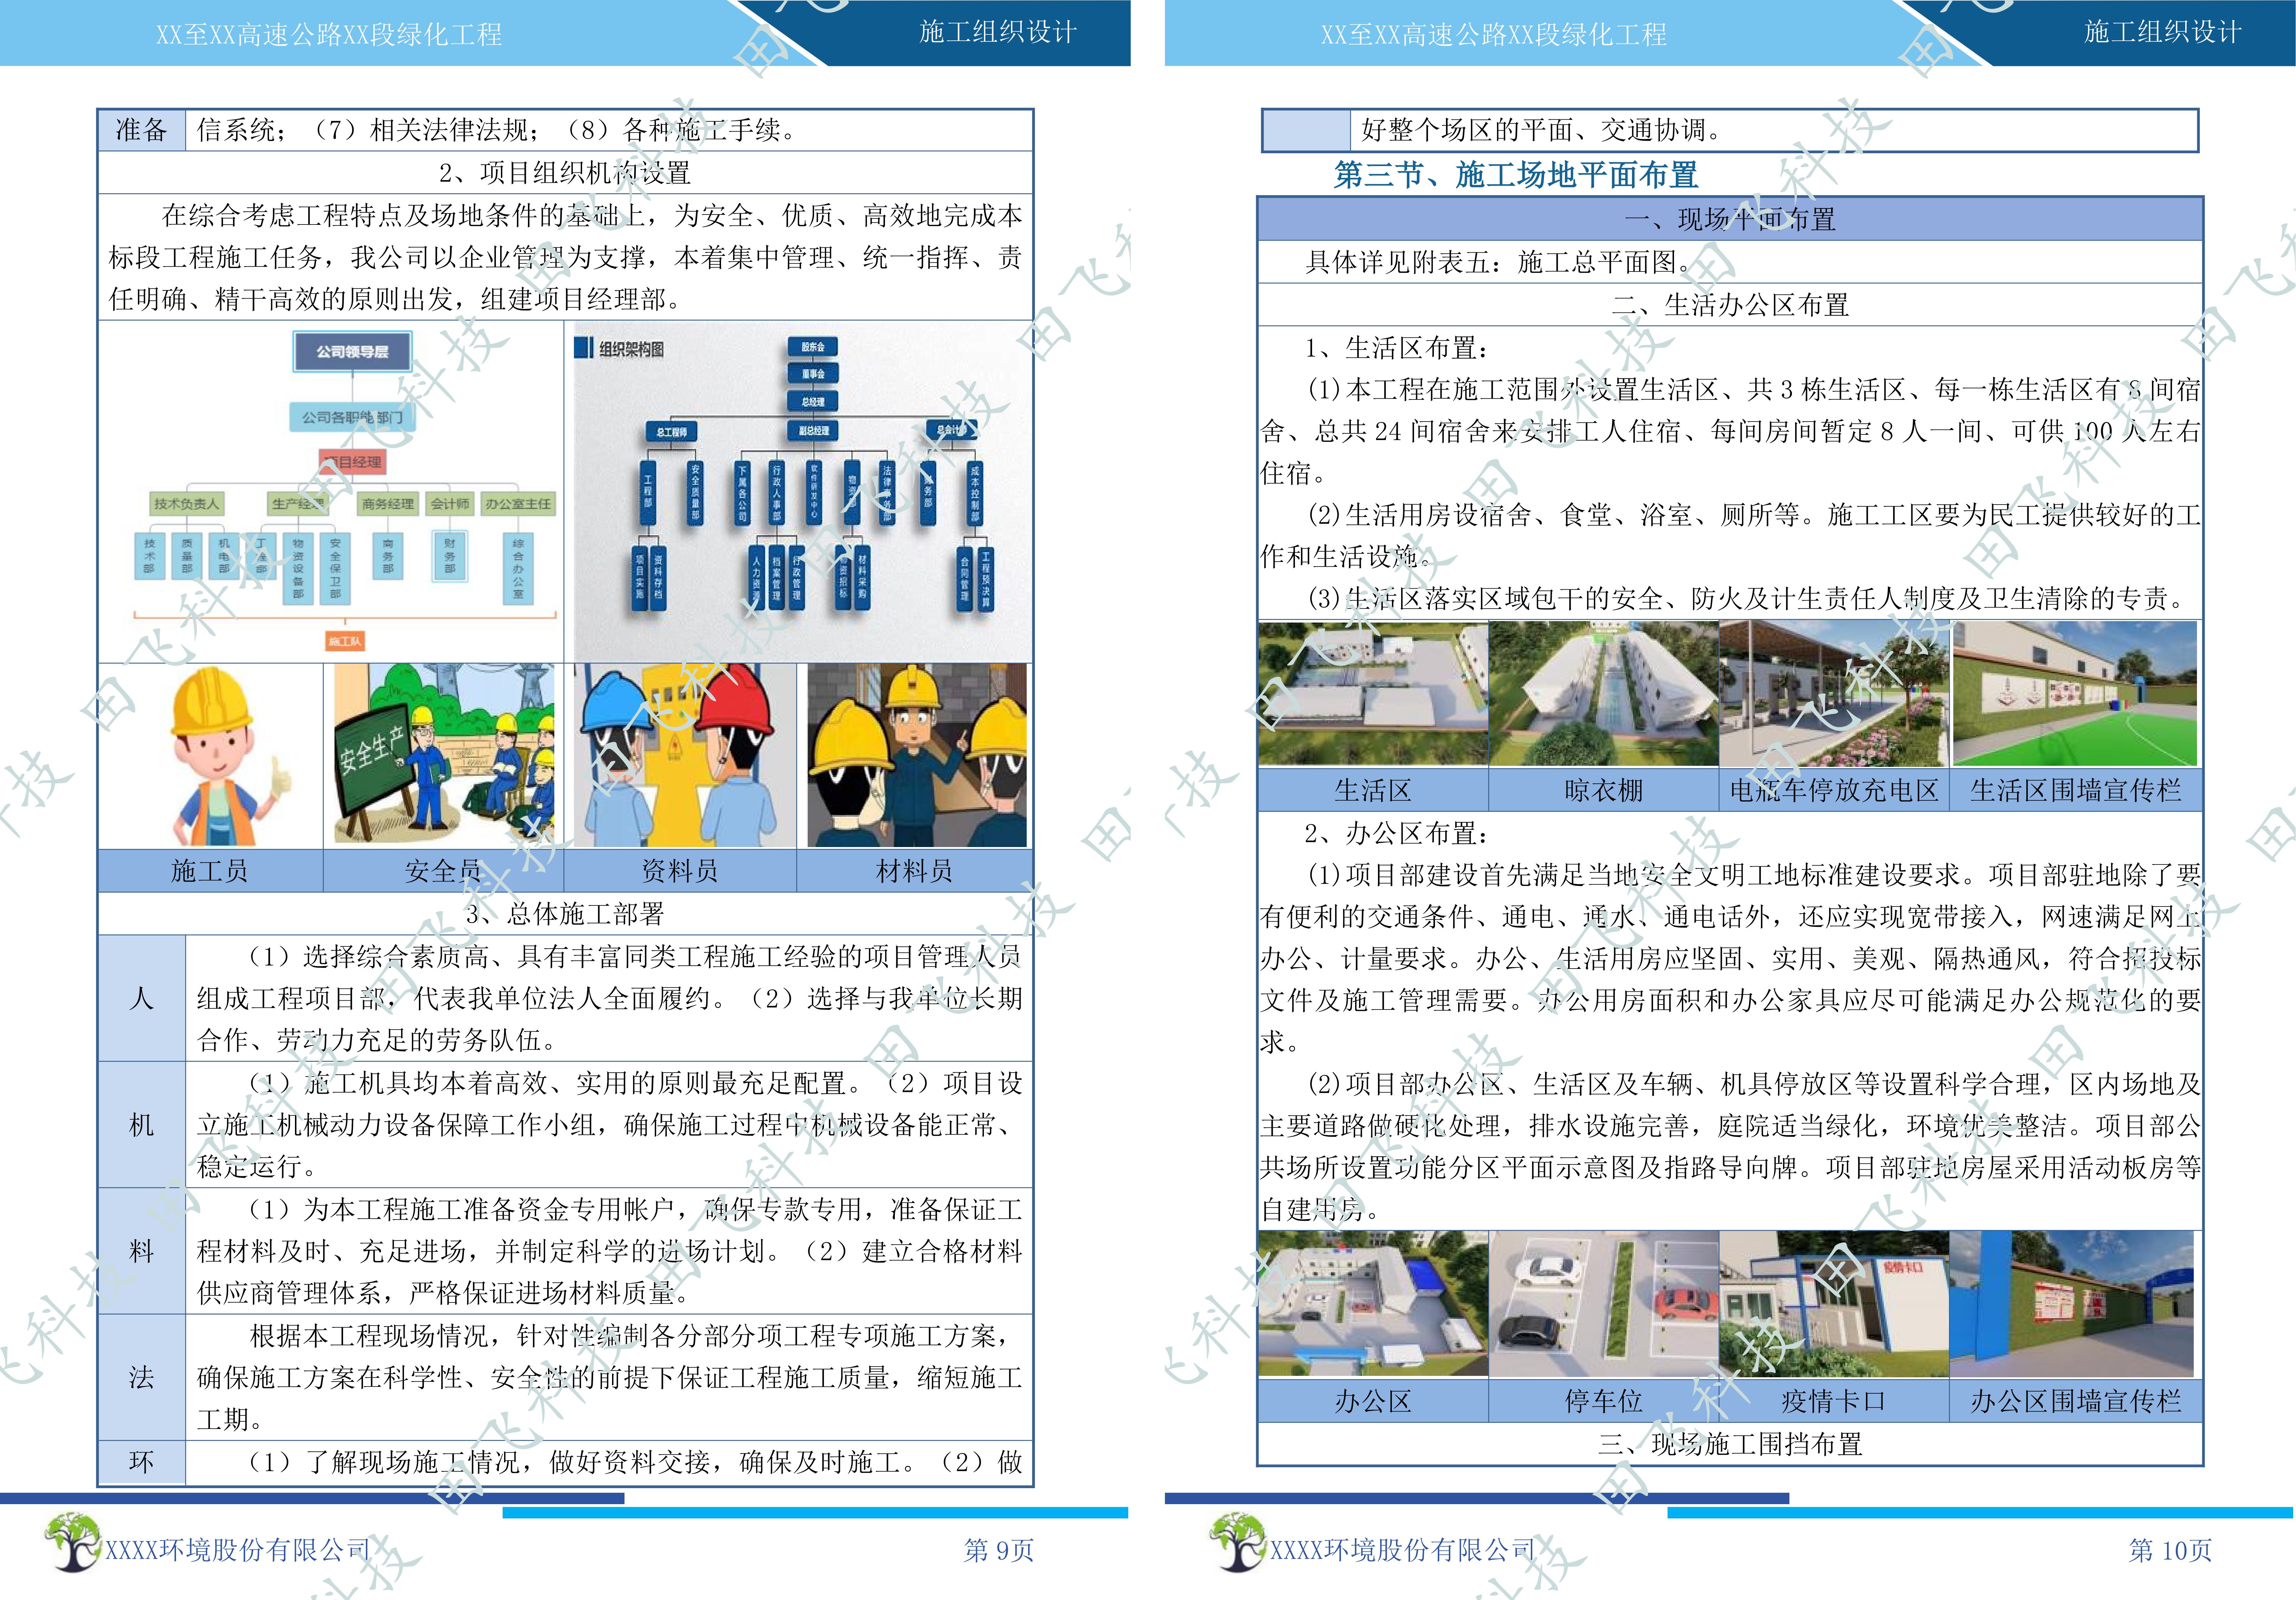Select the 电瓶车停放充电区 photo

click(1834, 694)
